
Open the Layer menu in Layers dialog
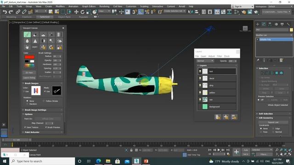click(x=204, y=56)
